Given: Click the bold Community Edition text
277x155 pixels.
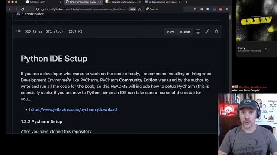Looking at the screenshot, I should tap(138, 80).
